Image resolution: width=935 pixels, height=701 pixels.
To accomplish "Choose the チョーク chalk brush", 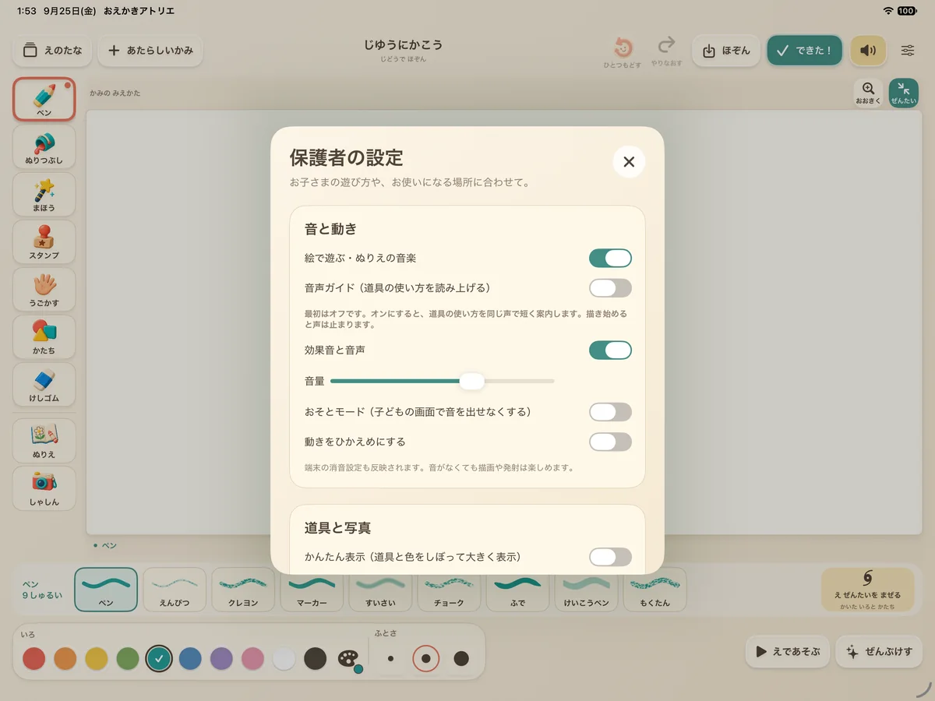I will [449, 590].
